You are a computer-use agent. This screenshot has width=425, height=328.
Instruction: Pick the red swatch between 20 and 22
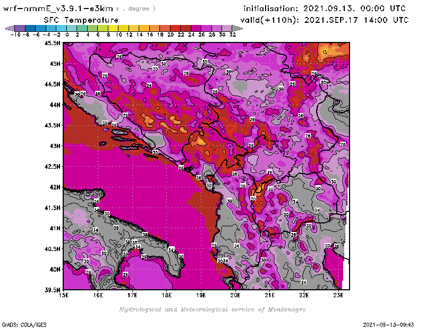tap(175, 28)
